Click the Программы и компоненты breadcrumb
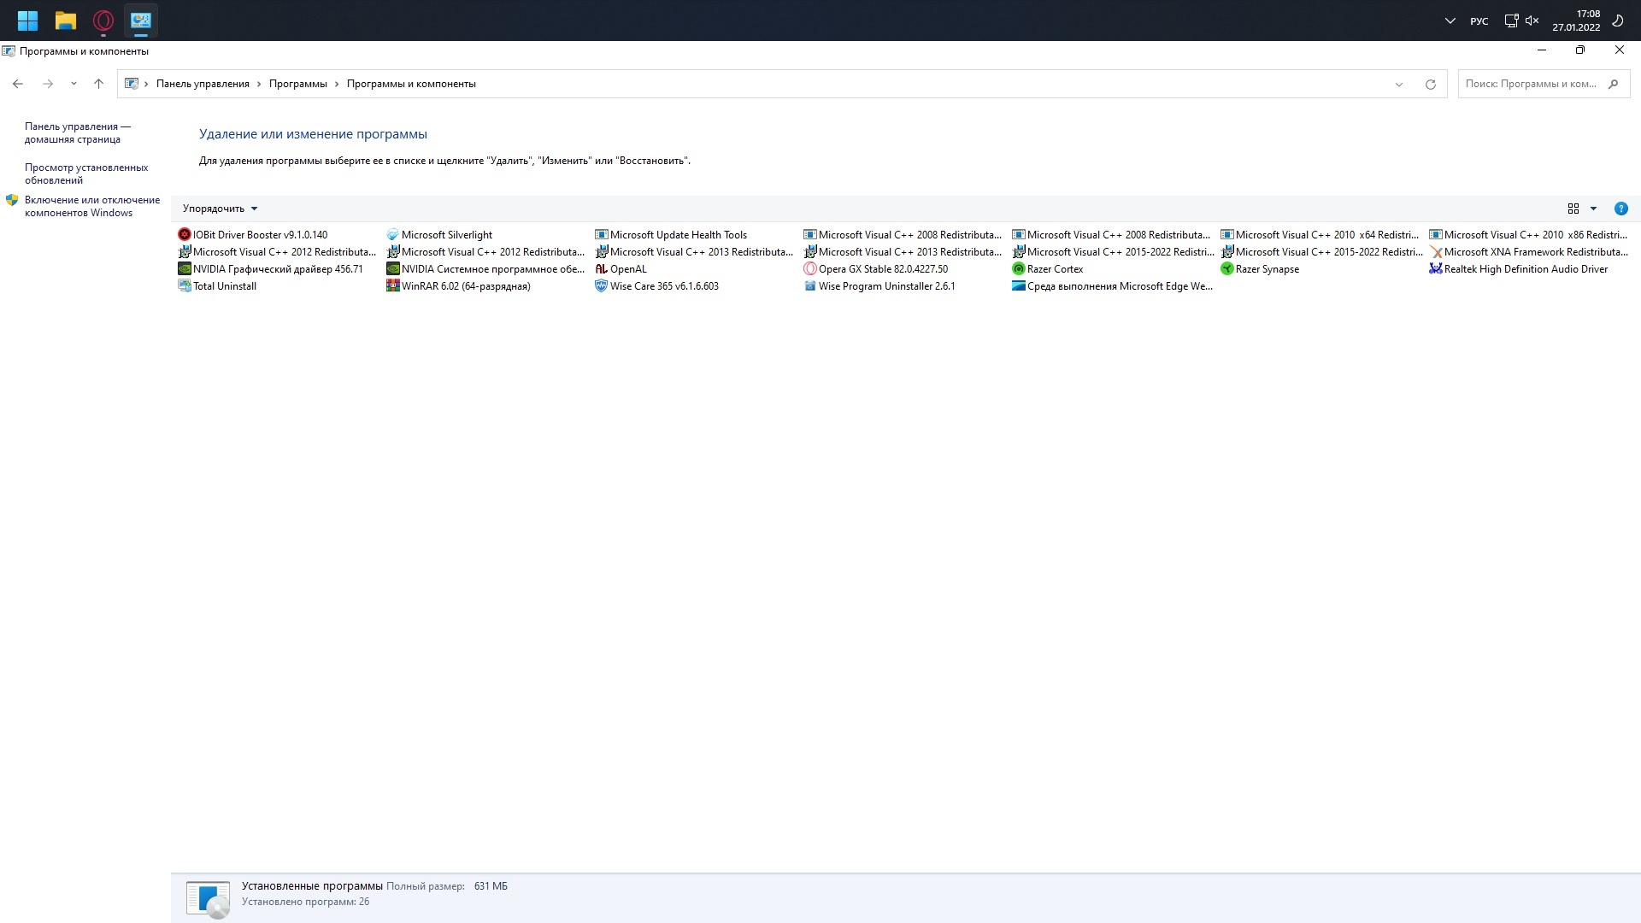 [411, 84]
